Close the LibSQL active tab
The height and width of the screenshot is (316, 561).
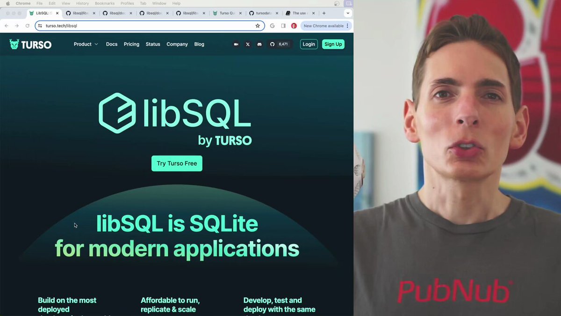pos(58,13)
